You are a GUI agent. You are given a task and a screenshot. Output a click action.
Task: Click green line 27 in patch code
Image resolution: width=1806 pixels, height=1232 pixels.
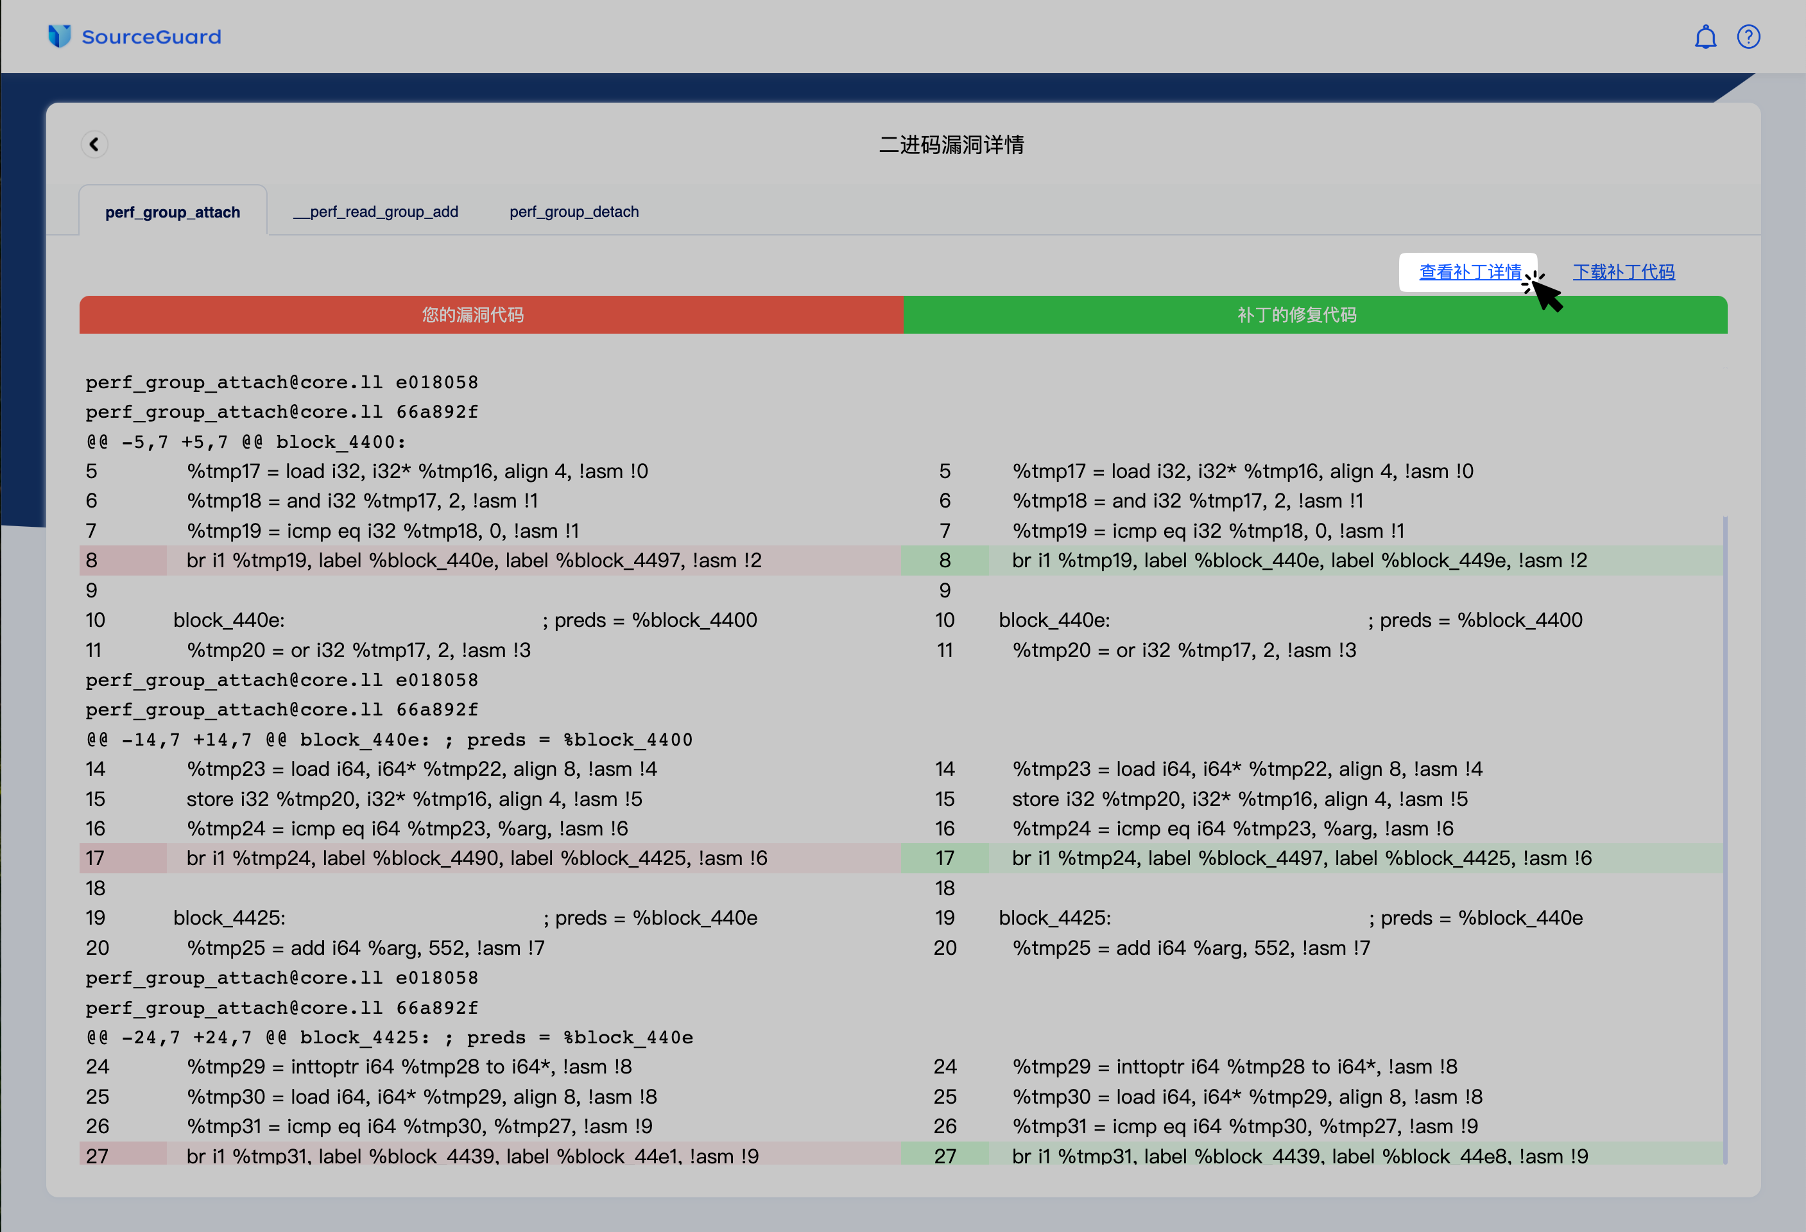(1300, 1155)
